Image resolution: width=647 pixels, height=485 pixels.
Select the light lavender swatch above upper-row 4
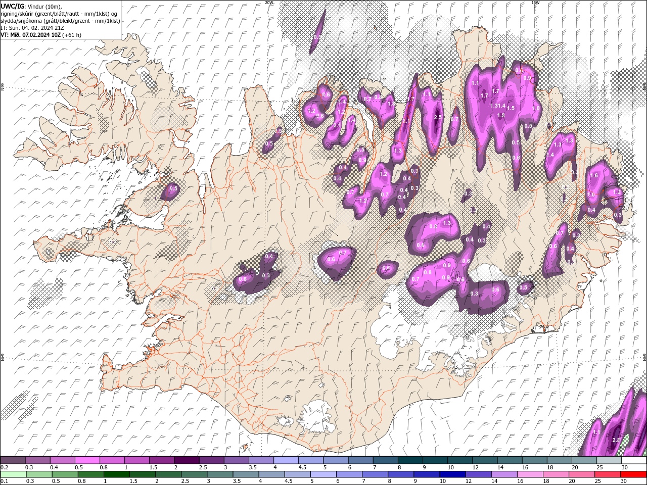(286, 460)
